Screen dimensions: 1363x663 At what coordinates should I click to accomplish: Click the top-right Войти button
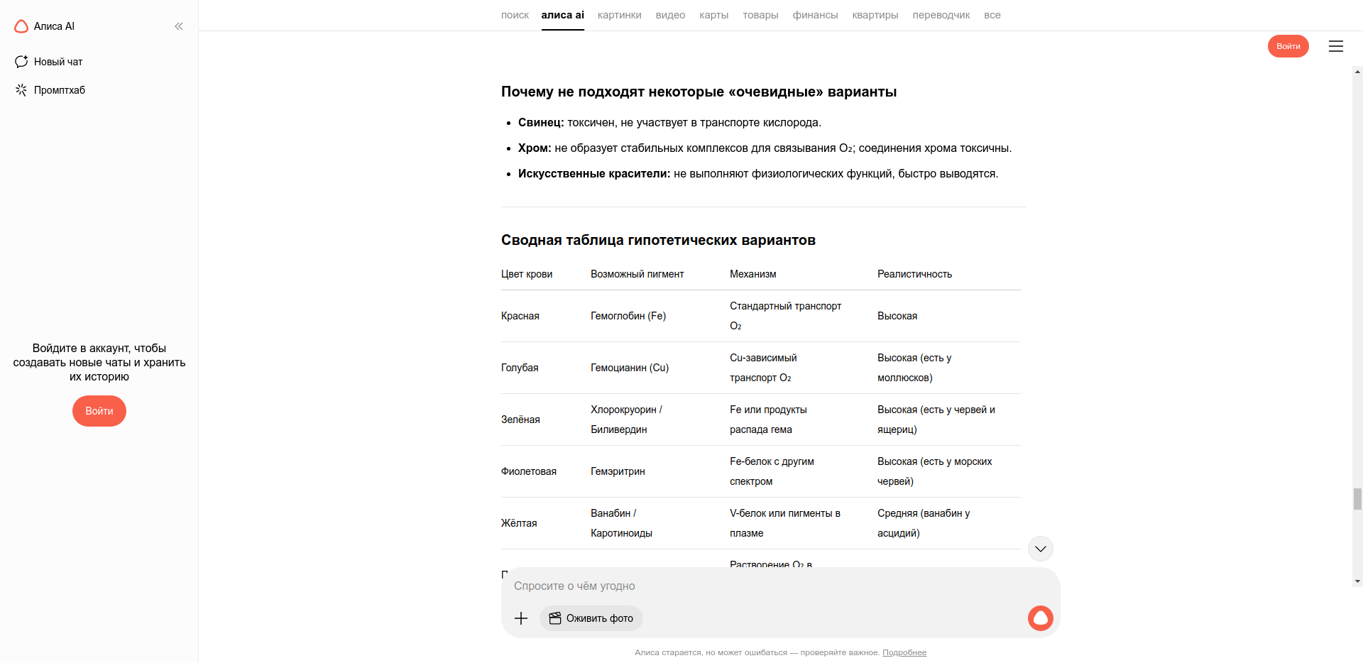pos(1288,46)
